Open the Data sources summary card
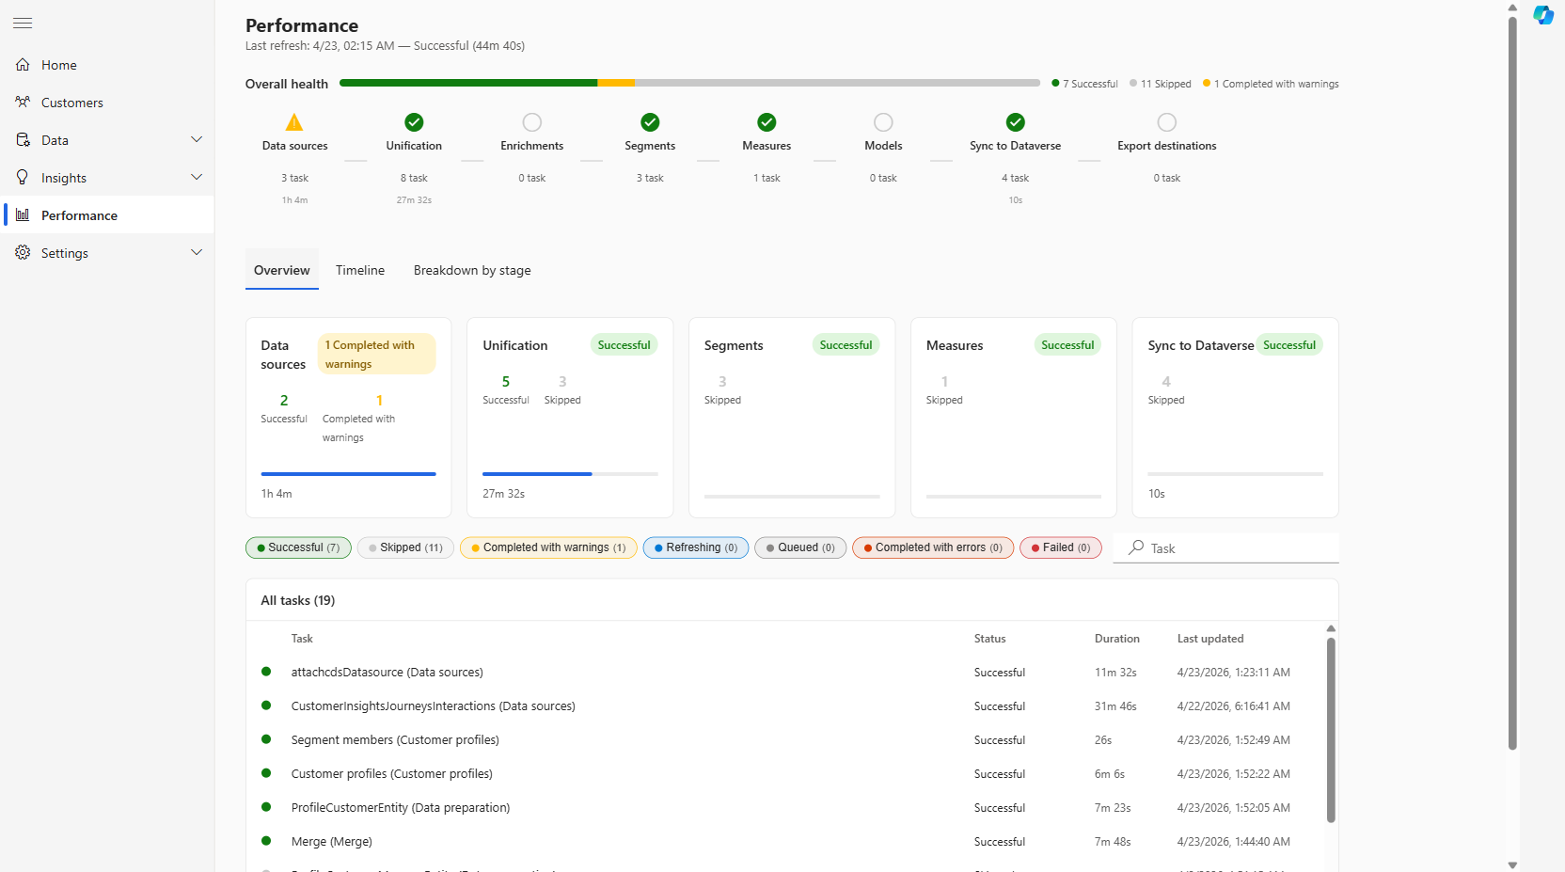 coord(348,418)
